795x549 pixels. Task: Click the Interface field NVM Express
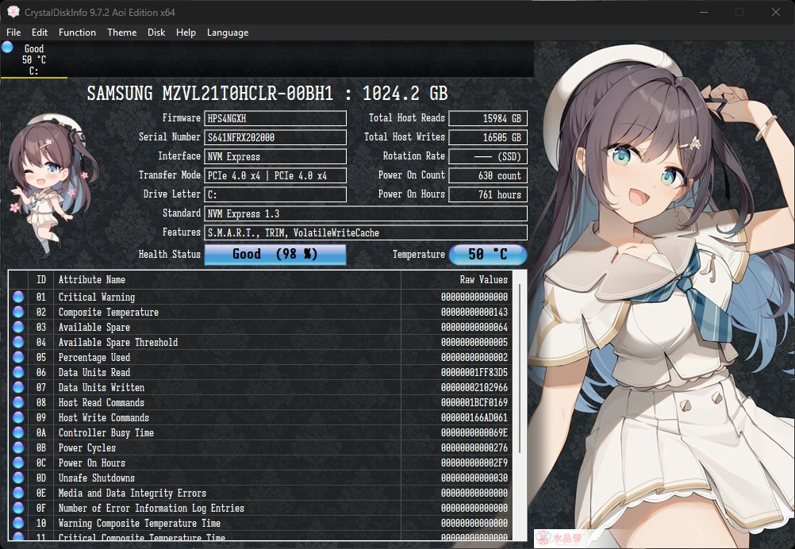pos(275,156)
